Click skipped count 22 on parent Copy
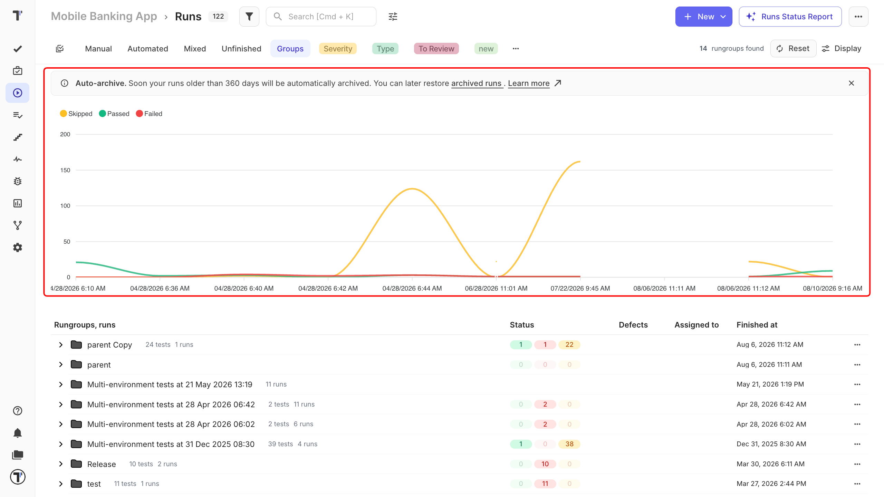 click(x=569, y=345)
